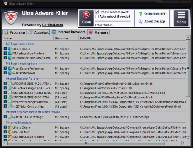This screenshot has width=193, height=148.
Task: Click Chrome icon beside Into The Mist
Action: pos(10,132)
